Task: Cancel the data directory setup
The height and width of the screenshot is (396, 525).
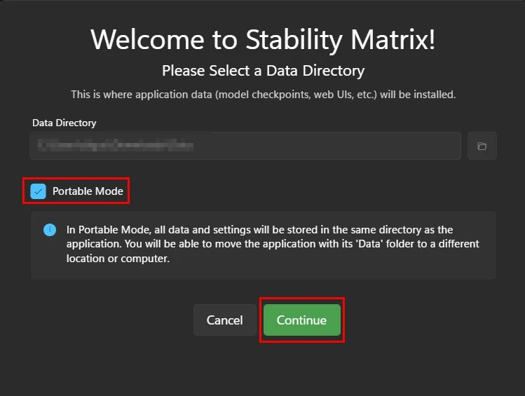Action: [x=225, y=320]
